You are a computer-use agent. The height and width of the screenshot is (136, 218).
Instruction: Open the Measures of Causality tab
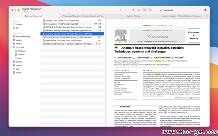click(84, 16)
